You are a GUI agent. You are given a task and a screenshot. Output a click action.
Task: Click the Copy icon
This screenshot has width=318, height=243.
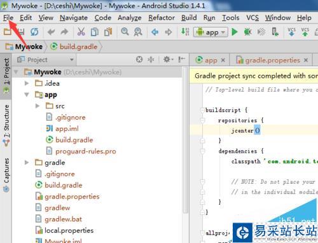[x=95, y=32]
